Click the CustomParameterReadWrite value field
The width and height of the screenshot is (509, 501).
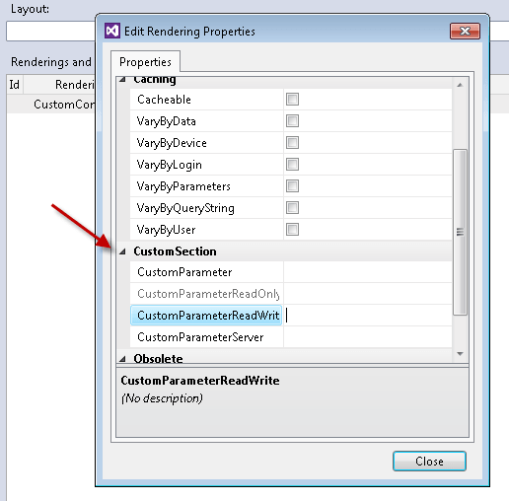point(368,316)
